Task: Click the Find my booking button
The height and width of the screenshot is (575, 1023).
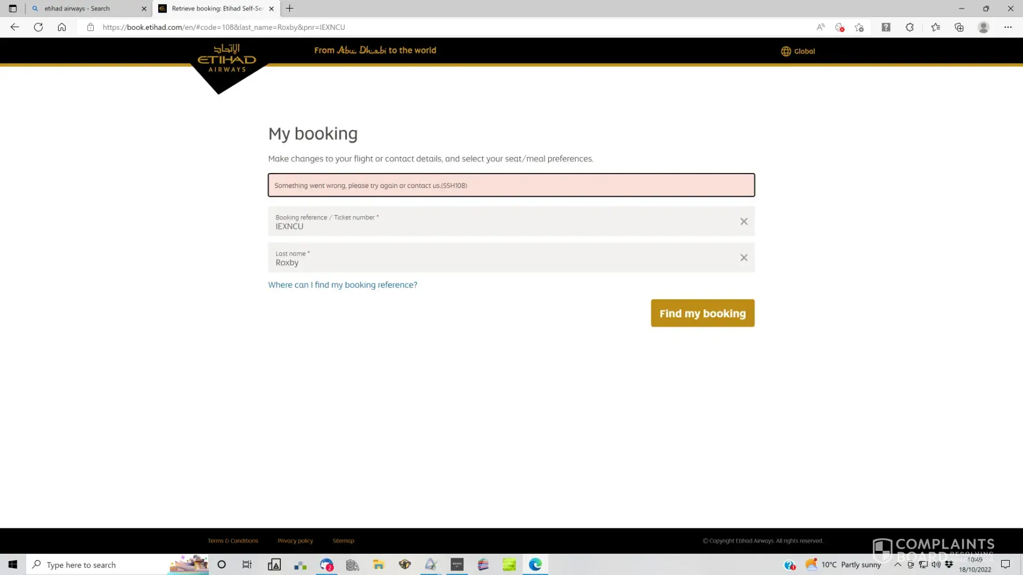Action: click(x=702, y=313)
